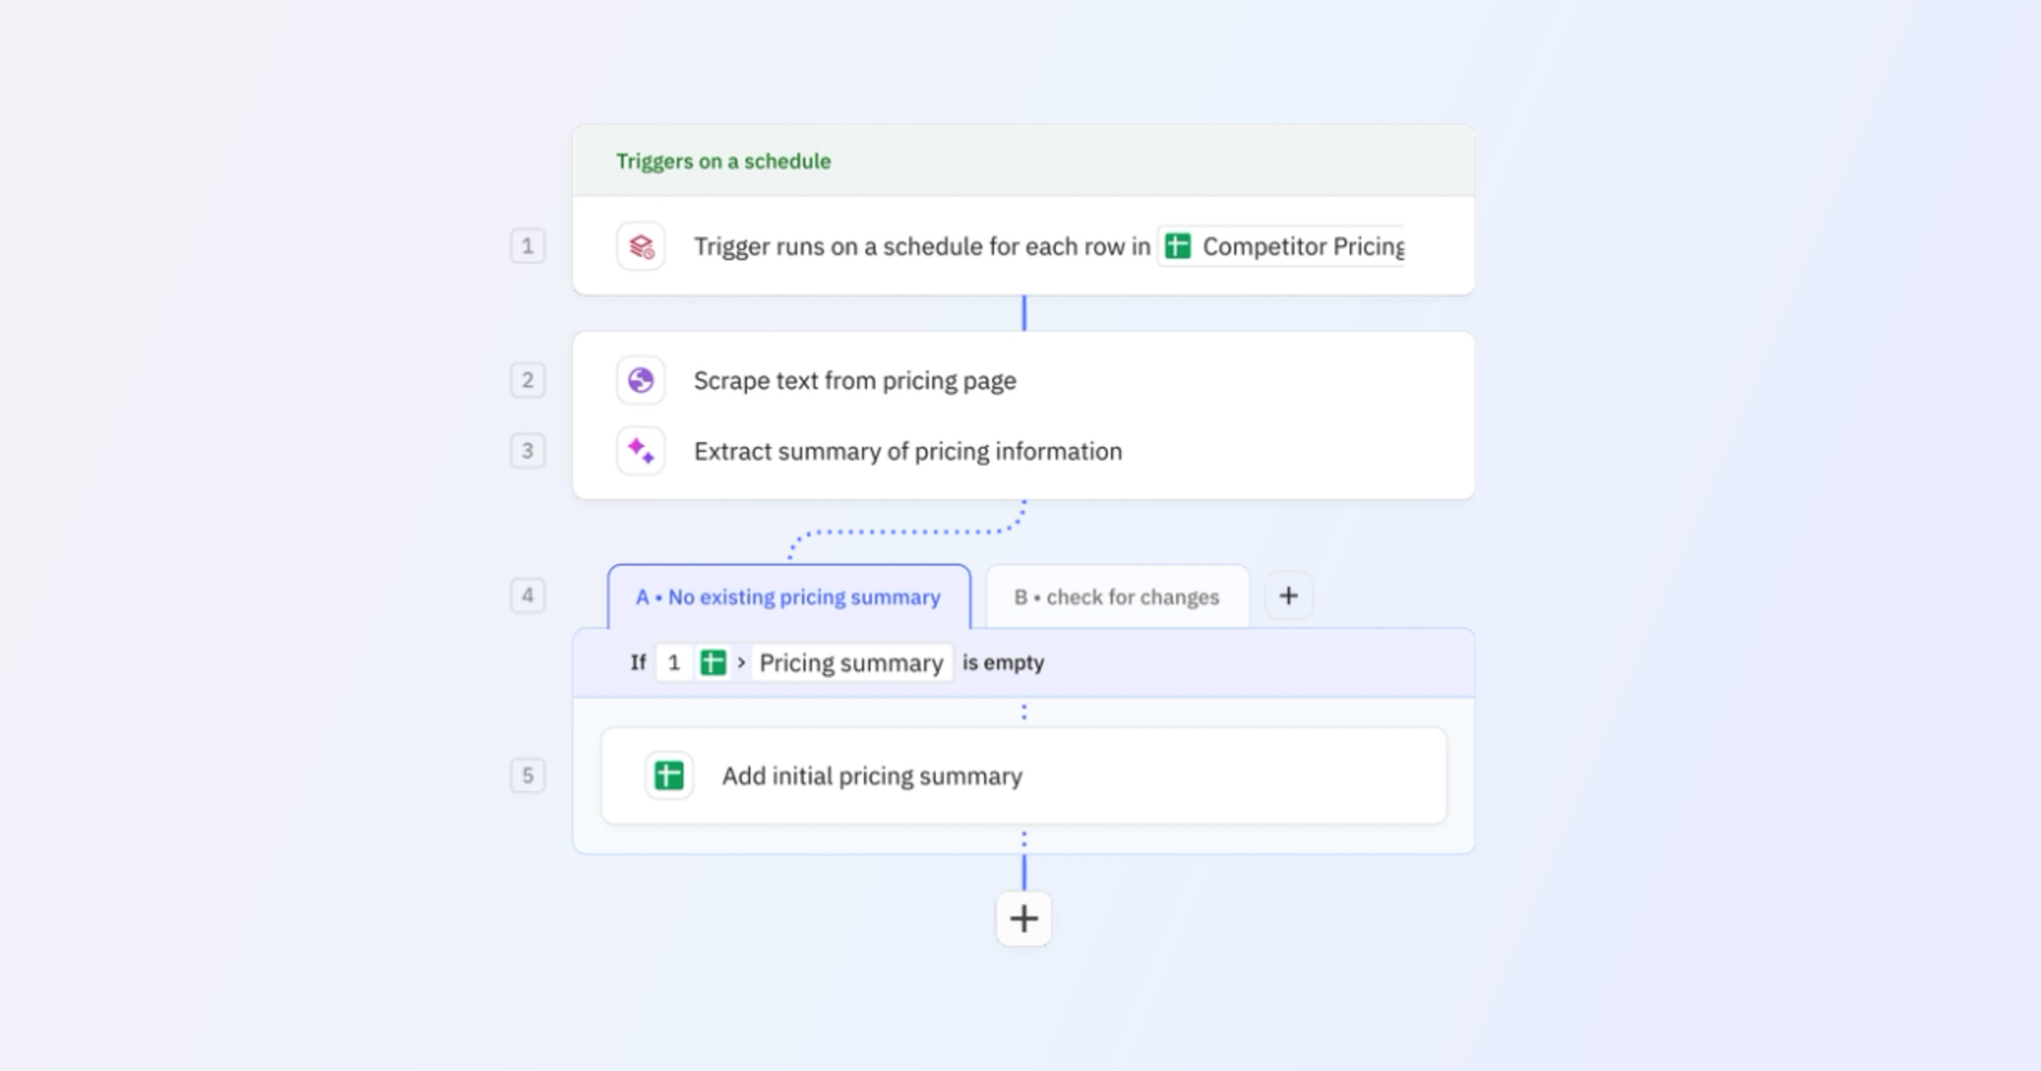Select step number 5 badge

click(529, 774)
